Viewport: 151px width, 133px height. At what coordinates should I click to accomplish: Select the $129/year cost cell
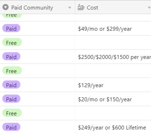point(113,85)
